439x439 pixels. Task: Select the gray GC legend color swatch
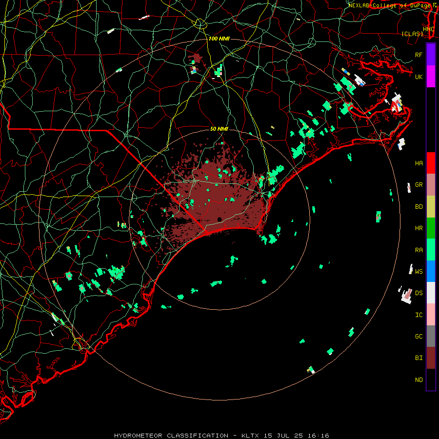(431, 336)
